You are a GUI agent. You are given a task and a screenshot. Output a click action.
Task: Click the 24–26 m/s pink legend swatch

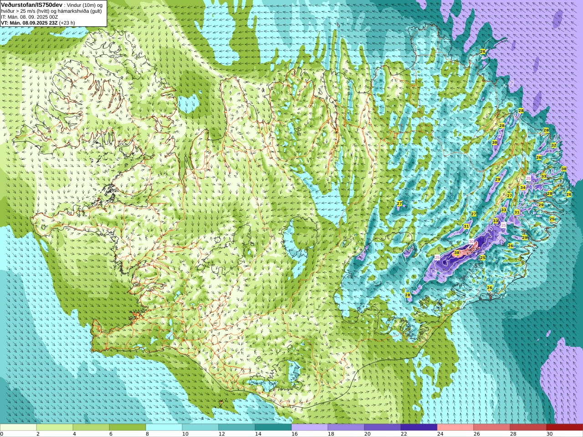click(x=455, y=427)
